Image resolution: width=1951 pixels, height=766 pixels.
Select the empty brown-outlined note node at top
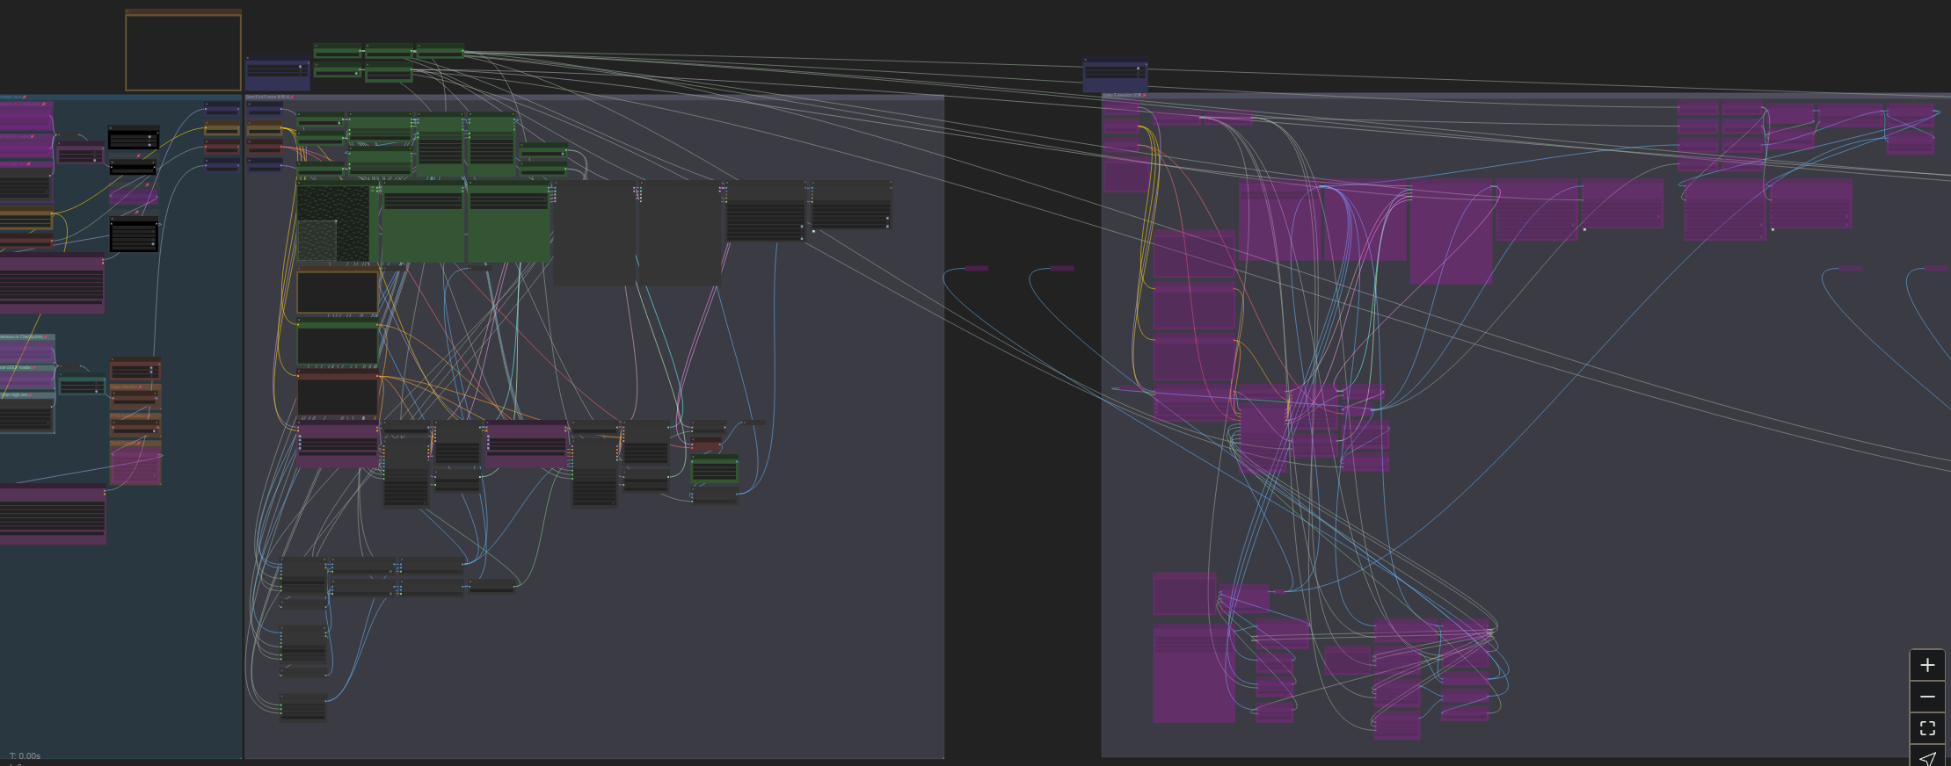183,51
